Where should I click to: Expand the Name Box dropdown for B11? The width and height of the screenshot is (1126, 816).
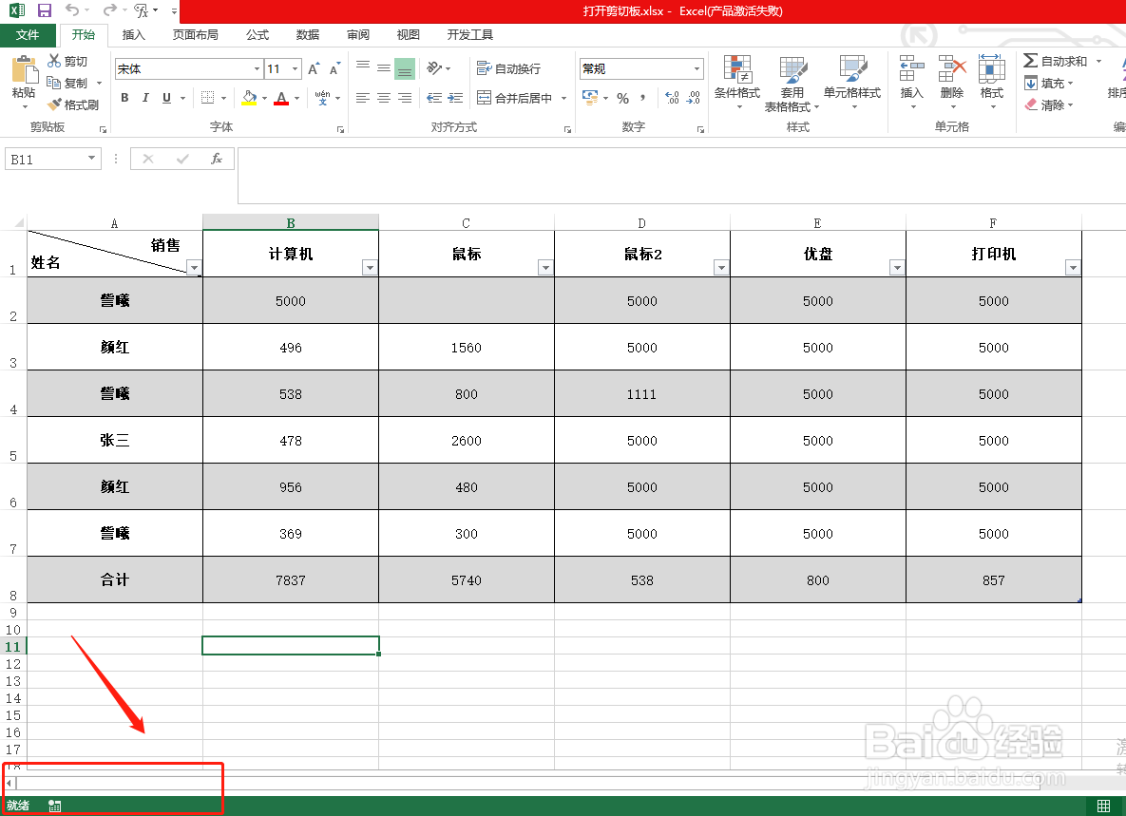tap(91, 159)
